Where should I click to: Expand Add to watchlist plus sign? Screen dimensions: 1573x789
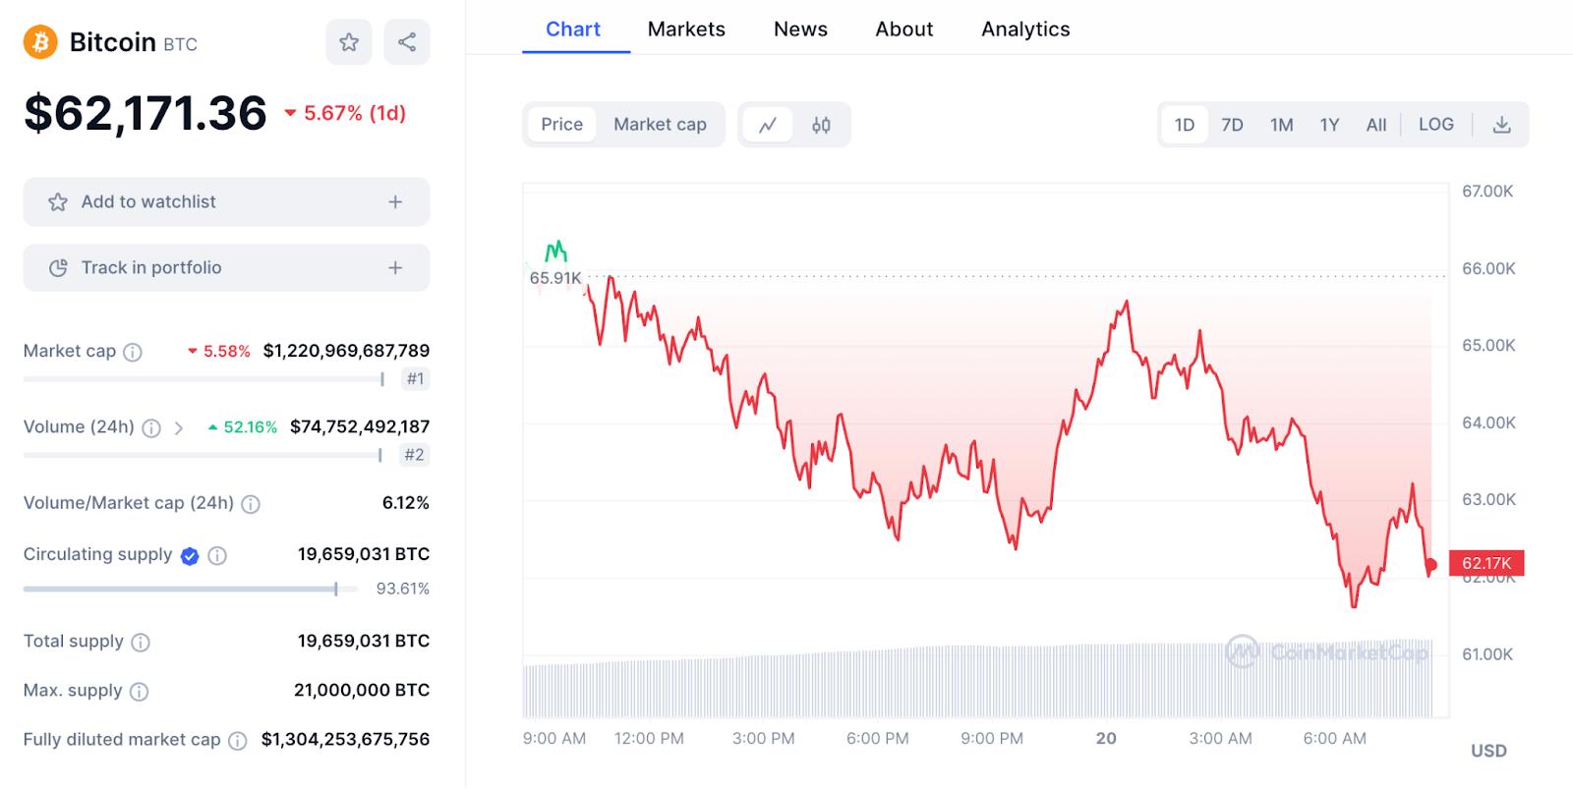[x=395, y=201]
